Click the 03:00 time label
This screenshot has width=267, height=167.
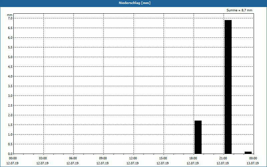(x=43, y=158)
